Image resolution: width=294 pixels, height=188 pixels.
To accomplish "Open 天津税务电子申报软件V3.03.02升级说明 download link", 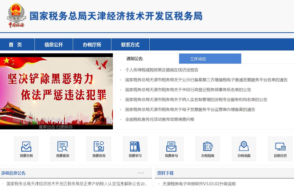I will (199, 184).
